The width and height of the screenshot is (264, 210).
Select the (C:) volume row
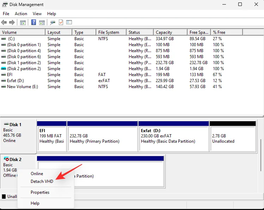pos(121,39)
